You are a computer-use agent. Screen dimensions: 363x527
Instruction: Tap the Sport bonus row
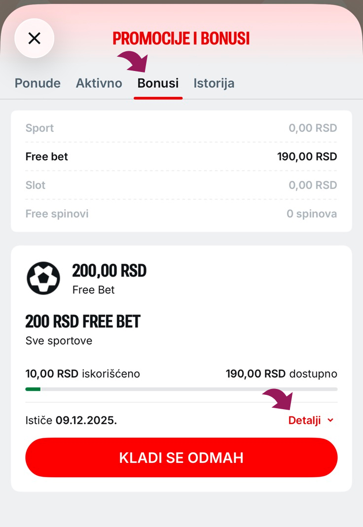181,128
